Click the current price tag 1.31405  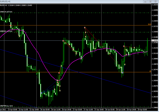[x=155, y=40]
